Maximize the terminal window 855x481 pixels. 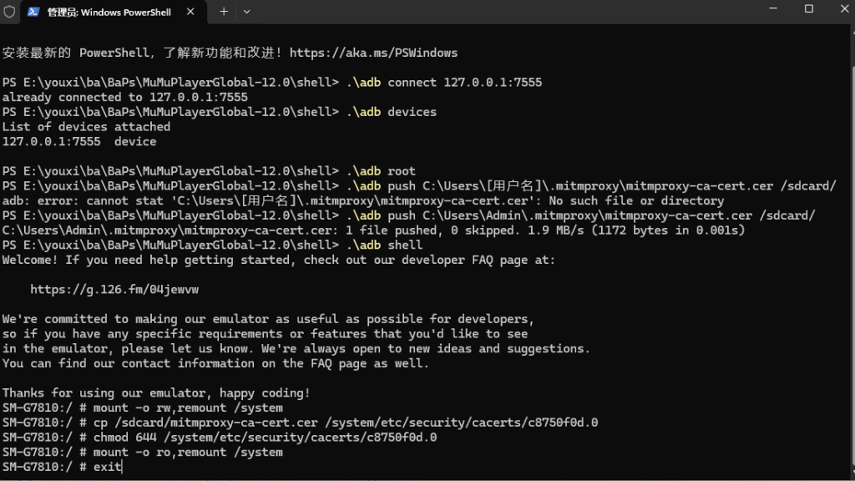click(808, 8)
